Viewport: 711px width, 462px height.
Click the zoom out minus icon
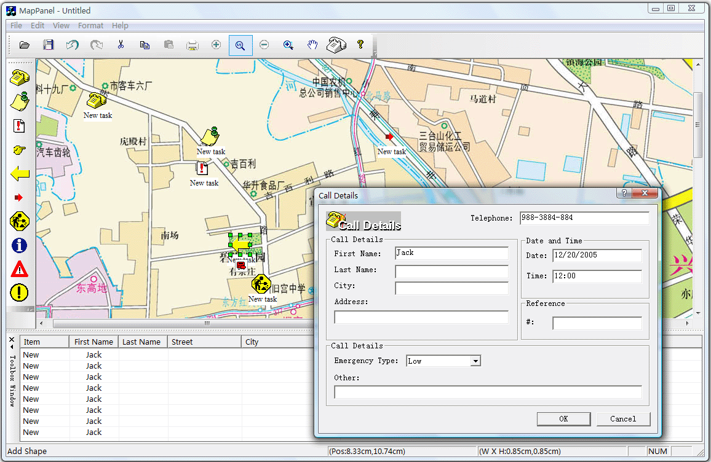coord(264,45)
